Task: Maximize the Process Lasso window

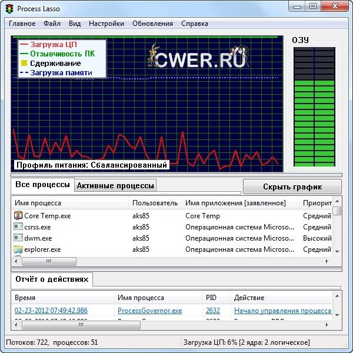Action: (x=313, y=6)
